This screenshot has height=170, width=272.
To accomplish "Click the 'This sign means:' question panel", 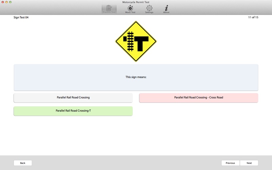I will click(x=136, y=78).
